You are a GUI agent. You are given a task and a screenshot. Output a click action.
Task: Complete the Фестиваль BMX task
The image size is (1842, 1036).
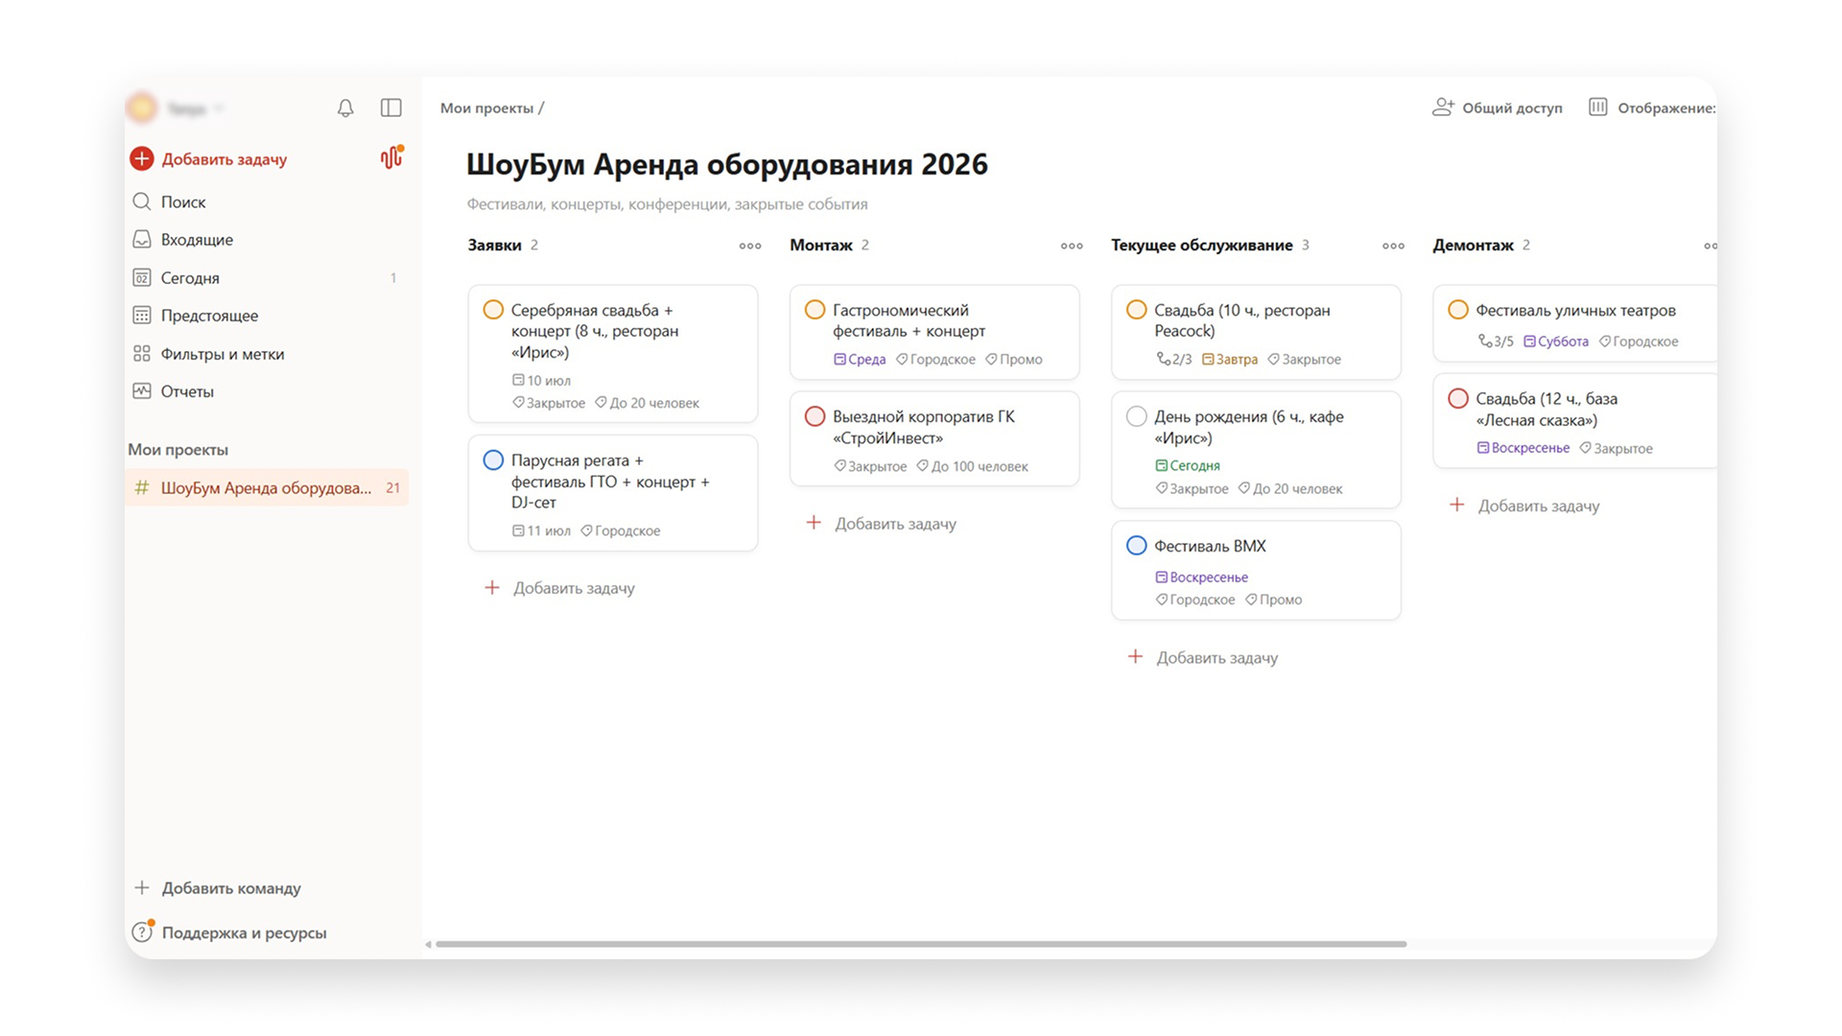coord(1136,546)
